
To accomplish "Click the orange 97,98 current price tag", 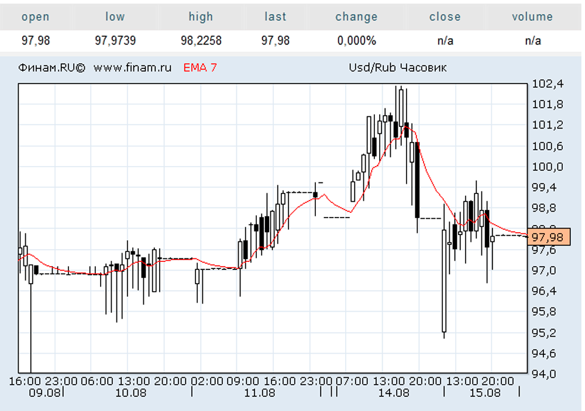I will 549,237.
